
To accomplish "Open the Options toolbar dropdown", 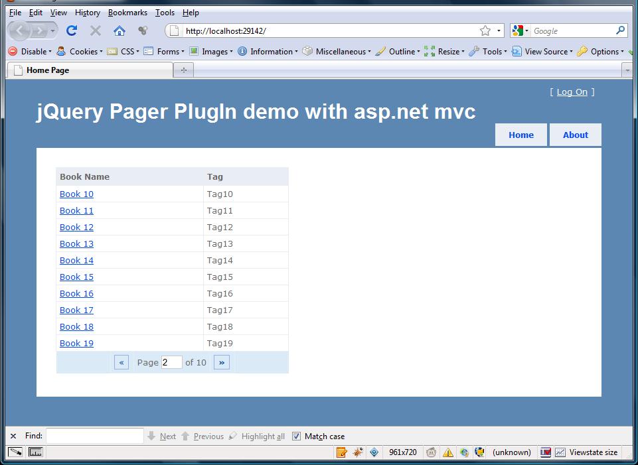I will [x=601, y=52].
